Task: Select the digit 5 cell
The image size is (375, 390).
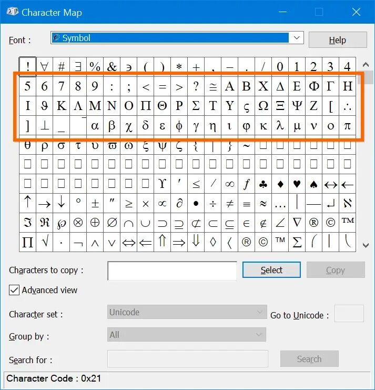Action: pyautogui.click(x=27, y=86)
